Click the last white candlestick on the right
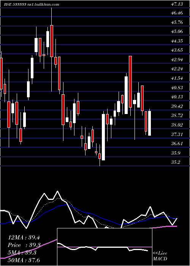Viewport: 190px width, 266px height. click(149, 123)
